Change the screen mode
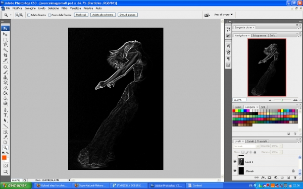Screen dimensions: 303x189 coord(5,171)
